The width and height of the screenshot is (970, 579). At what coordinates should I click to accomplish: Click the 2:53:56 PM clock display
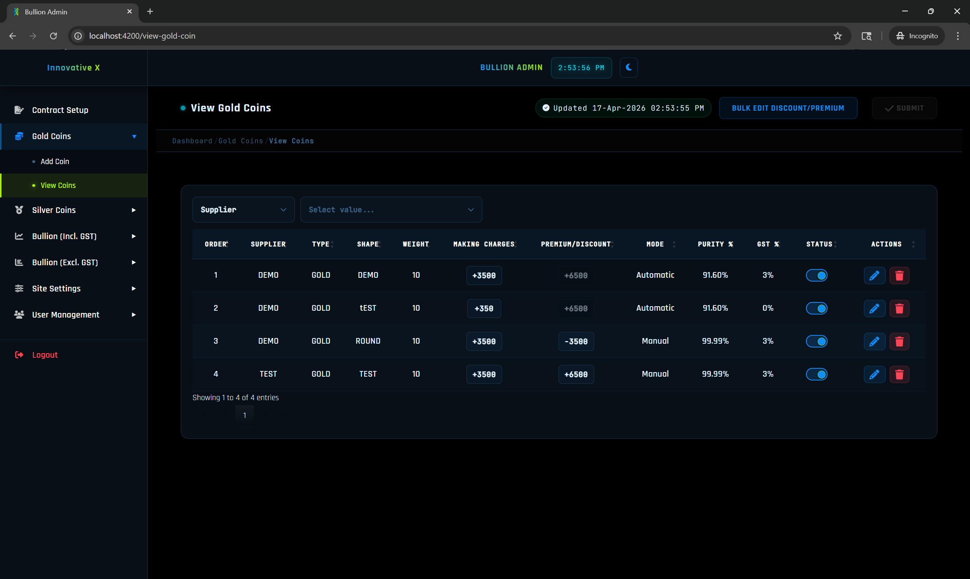pos(581,68)
